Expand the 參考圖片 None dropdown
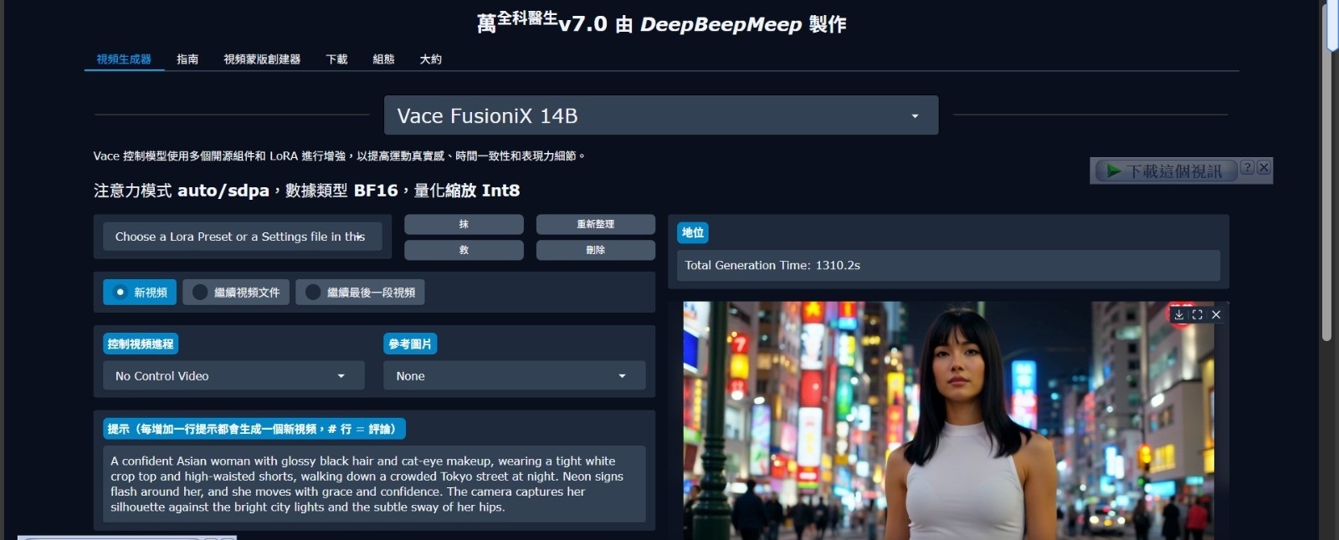Image resolution: width=1339 pixels, height=540 pixels. pos(515,376)
